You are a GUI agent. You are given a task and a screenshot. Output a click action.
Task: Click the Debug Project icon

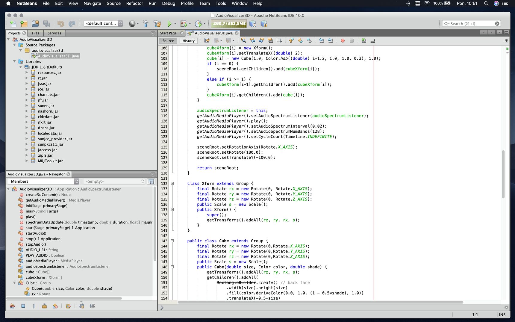[x=184, y=24]
